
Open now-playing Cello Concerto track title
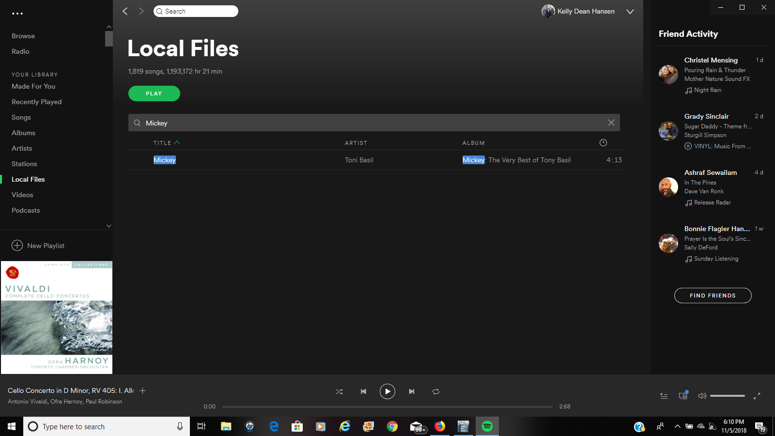(71, 390)
